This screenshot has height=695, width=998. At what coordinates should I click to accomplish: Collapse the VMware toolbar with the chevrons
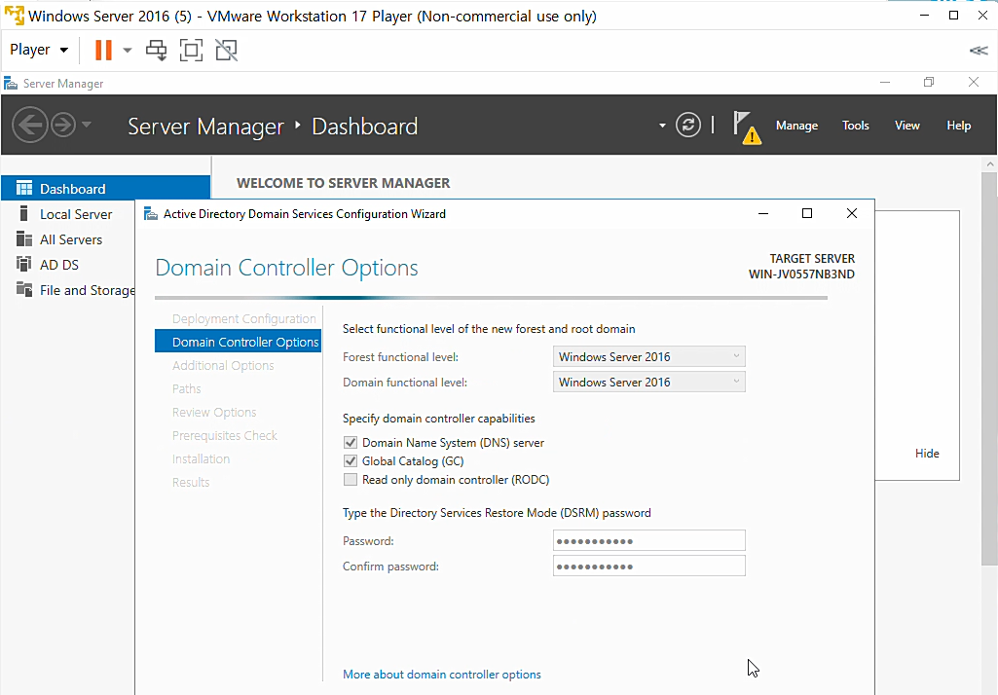click(x=979, y=51)
